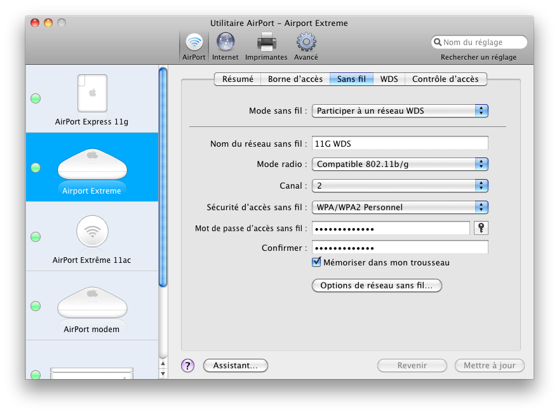
Task: Switch to the Contrôle d'accès tab
Action: coord(446,79)
